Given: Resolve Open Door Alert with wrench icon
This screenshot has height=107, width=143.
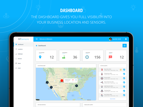Looking at the screenshot, I should coord(124,70).
